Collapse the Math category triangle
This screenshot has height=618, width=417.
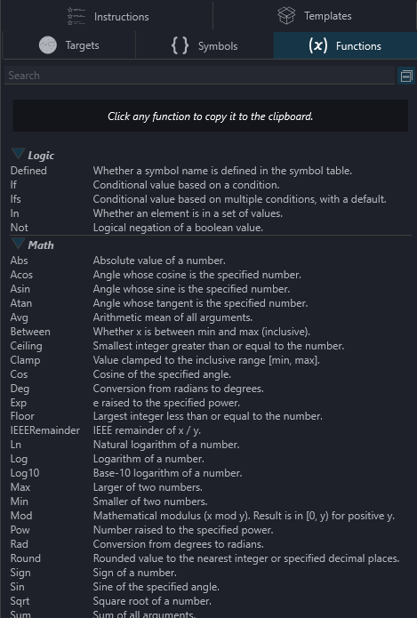[18, 243]
